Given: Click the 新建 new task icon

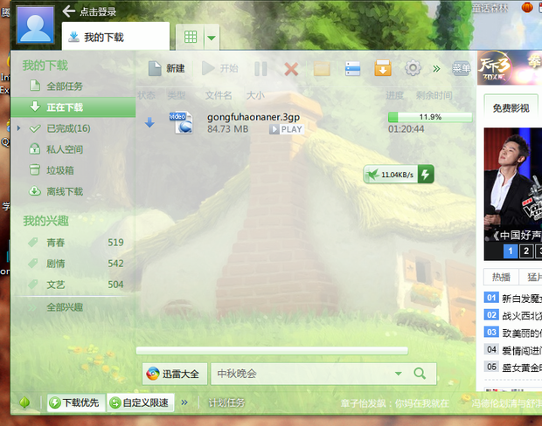Looking at the screenshot, I should 155,69.
